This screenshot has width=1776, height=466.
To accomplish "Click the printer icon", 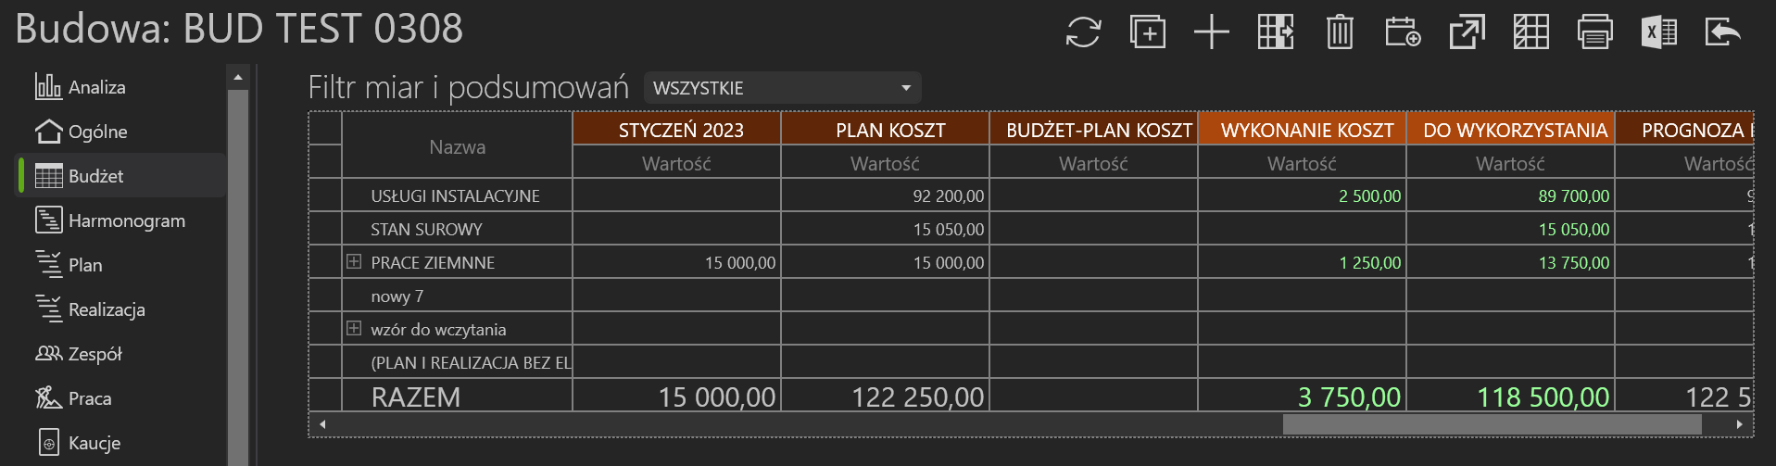I will [x=1594, y=32].
